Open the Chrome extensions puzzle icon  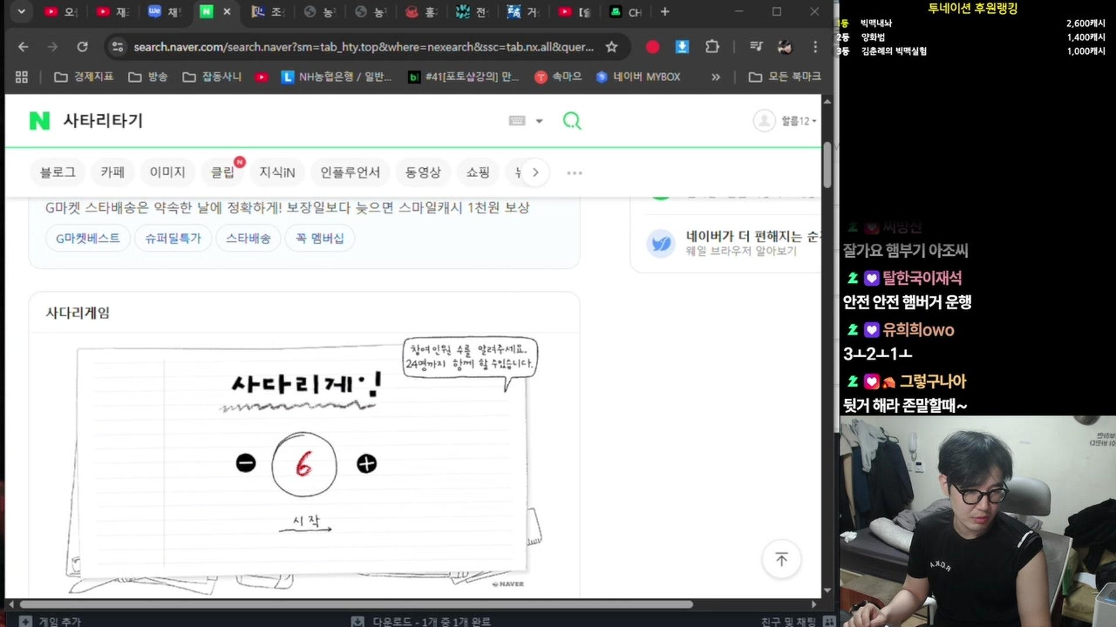click(x=711, y=46)
